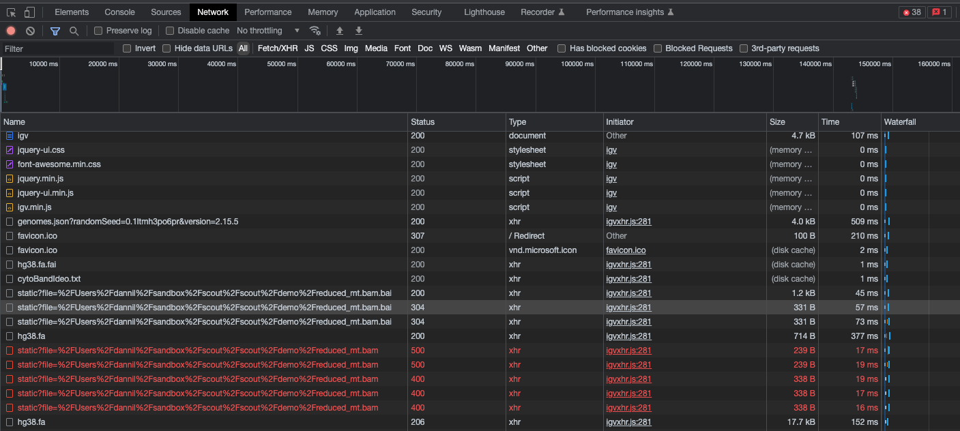960x431 pixels.
Task: Open console errors via the red 38 badge
Action: [912, 12]
